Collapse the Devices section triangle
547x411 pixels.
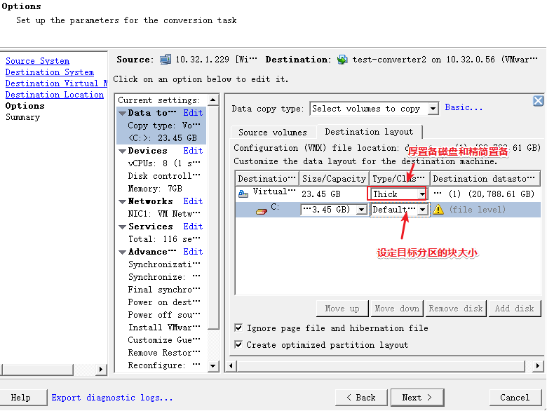tap(122, 151)
